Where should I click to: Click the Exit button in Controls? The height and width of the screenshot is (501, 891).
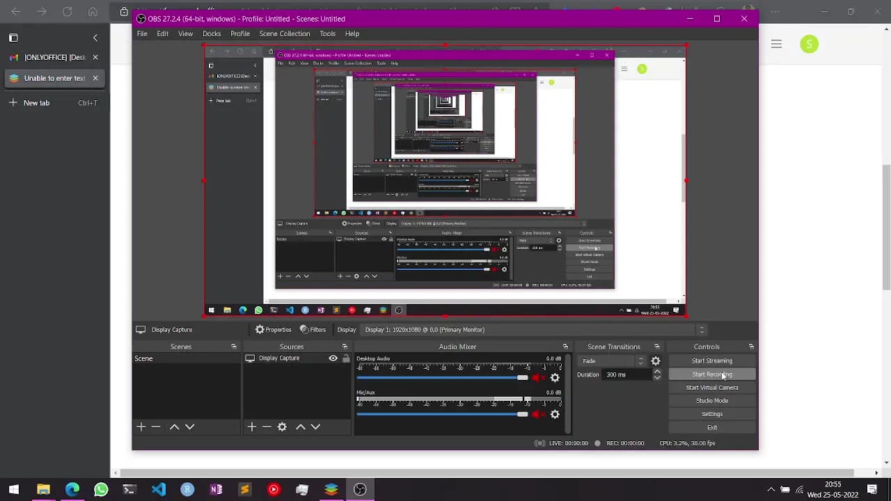pyautogui.click(x=712, y=427)
